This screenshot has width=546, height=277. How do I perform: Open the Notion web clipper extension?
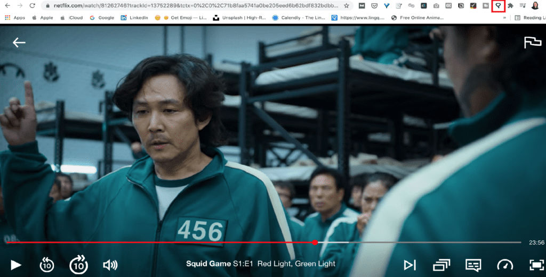(x=461, y=5)
